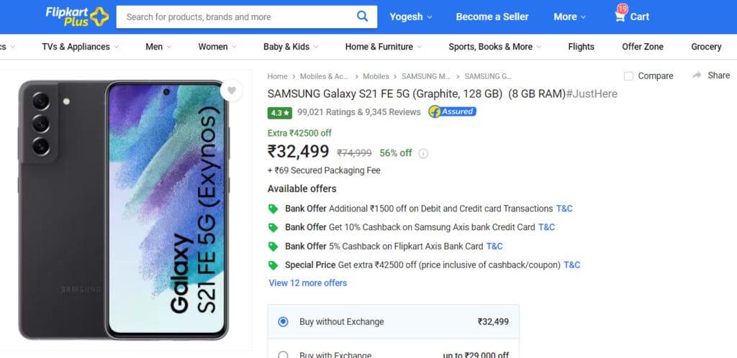
Task: Tick the Compare checkbox
Action: pyautogui.click(x=628, y=76)
